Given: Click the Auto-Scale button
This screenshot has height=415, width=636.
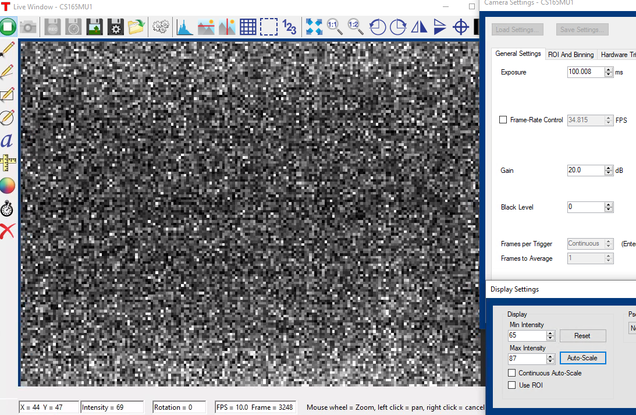Looking at the screenshot, I should coord(582,359).
